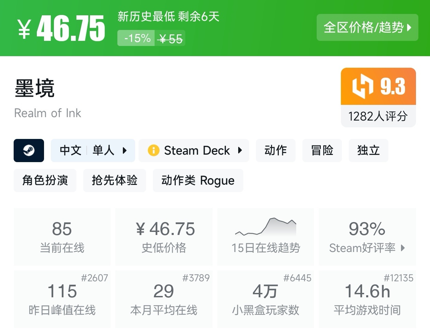Select the 独立 genre tag
The height and width of the screenshot is (330, 430).
(x=368, y=150)
